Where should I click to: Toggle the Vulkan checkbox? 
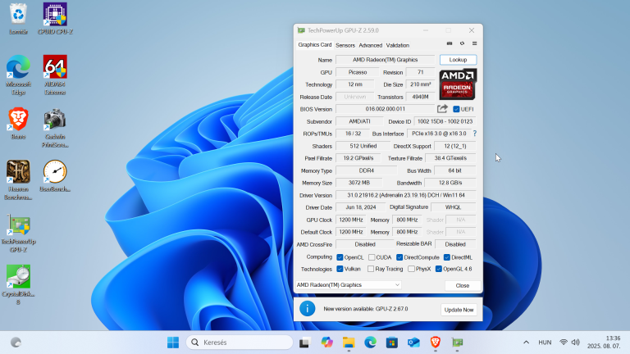click(340, 269)
